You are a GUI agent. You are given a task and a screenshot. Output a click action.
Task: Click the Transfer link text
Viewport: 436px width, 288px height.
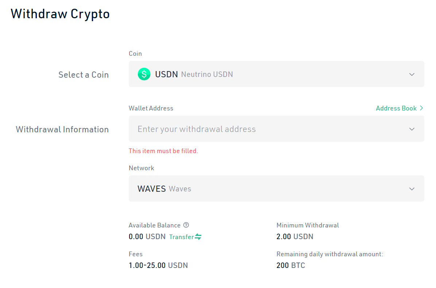[x=181, y=237]
